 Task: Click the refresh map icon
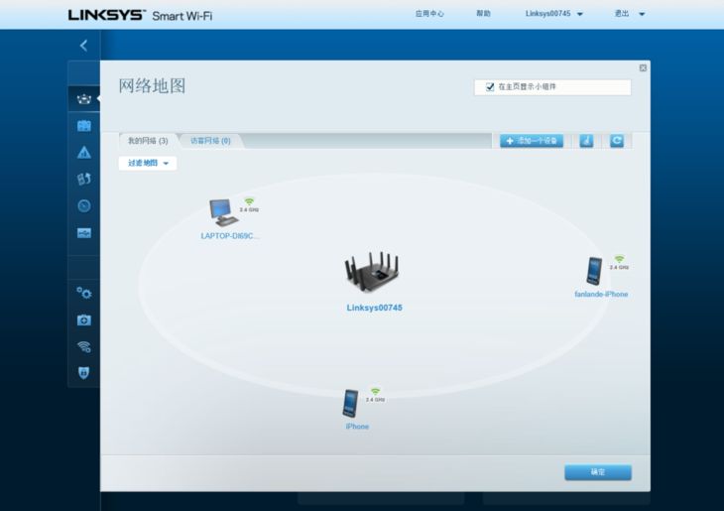[x=617, y=141]
